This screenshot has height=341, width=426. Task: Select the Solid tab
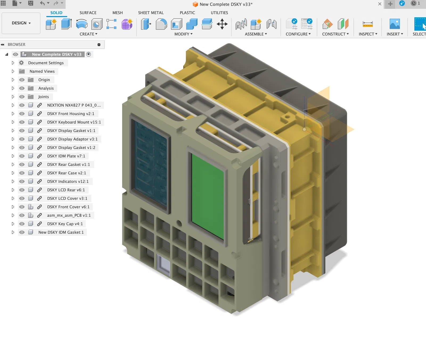(56, 13)
